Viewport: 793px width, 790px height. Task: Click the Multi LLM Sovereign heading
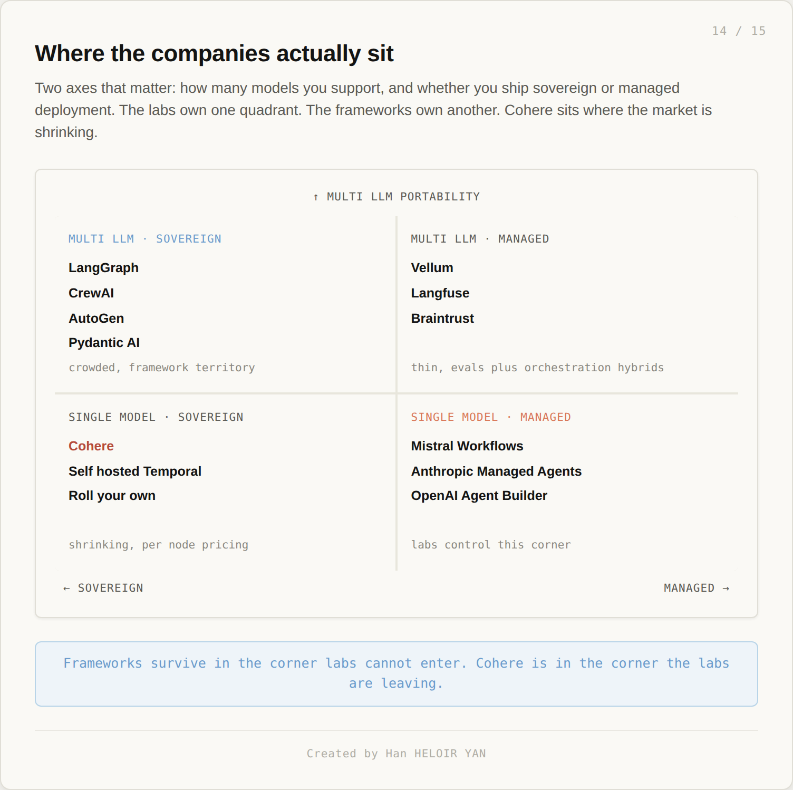tap(145, 239)
